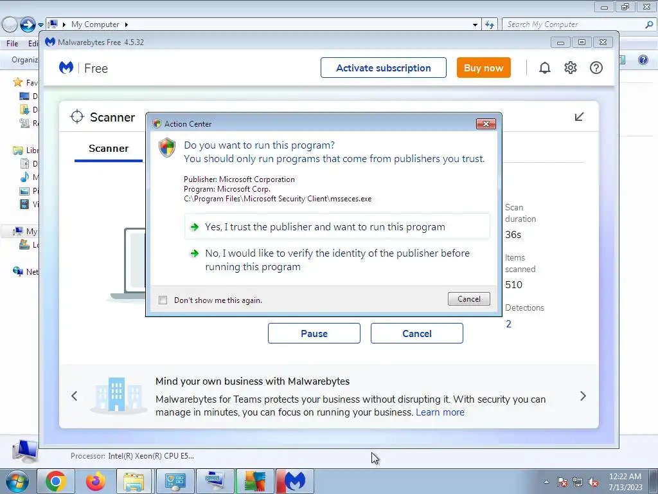Click the Malwarebytes logo next to Free
The image size is (658, 494).
[66, 68]
